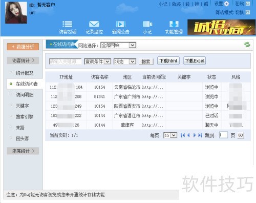The width and height of the screenshot is (256, 203).
Task: Open the 查询条件 dropdown
Action: tap(97, 62)
